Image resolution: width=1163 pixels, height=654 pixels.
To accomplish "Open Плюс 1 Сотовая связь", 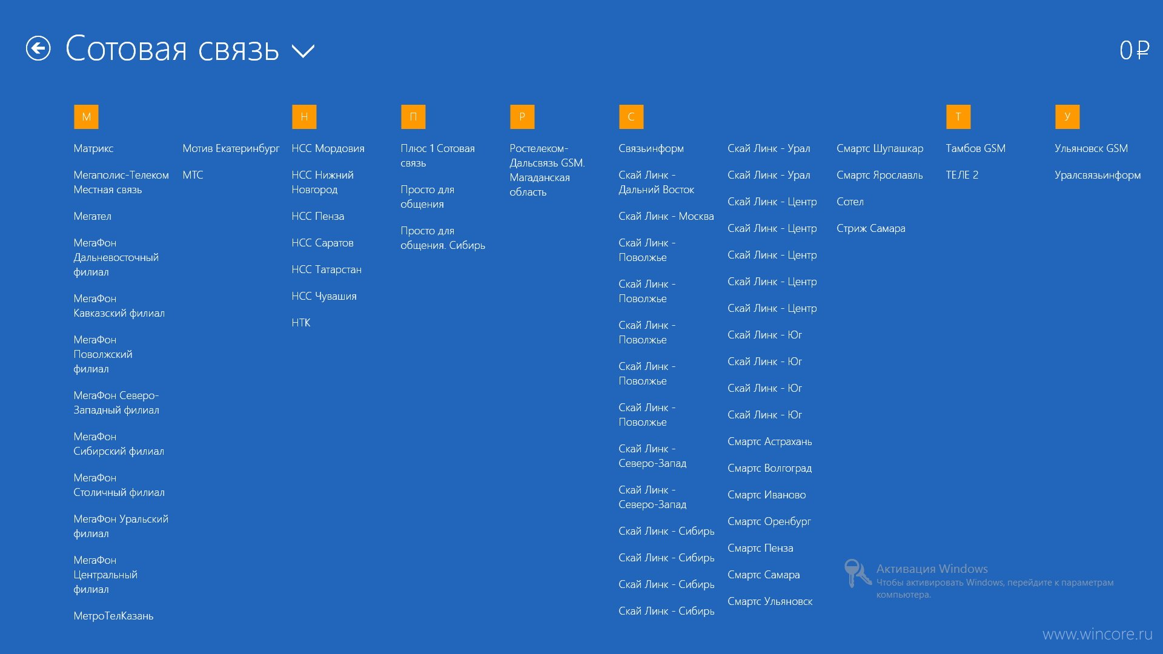I will (x=437, y=156).
